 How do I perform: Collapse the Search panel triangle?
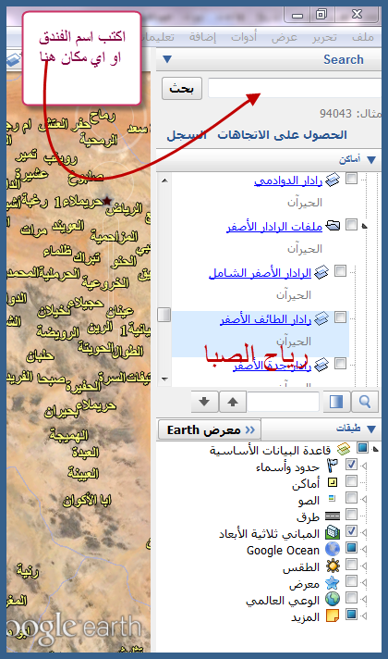click(167, 59)
